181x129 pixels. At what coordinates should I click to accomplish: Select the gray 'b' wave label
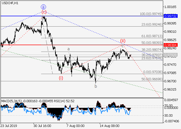(x=96, y=86)
